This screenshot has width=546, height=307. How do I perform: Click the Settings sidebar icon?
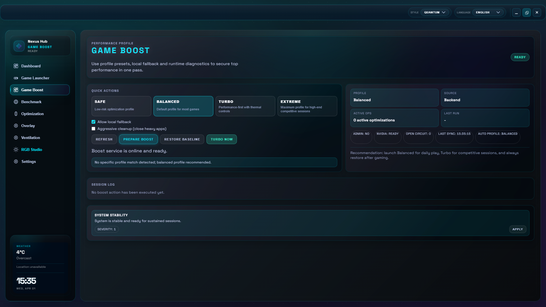click(x=16, y=161)
